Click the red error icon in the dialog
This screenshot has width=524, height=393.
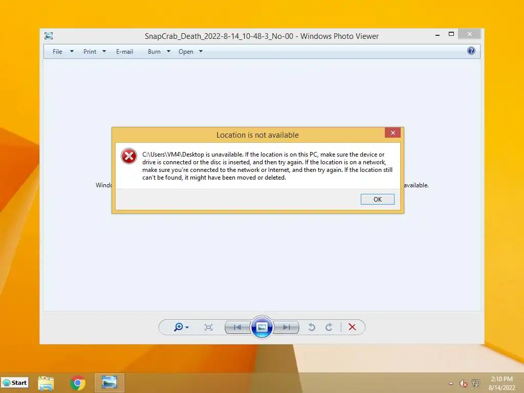coord(128,156)
